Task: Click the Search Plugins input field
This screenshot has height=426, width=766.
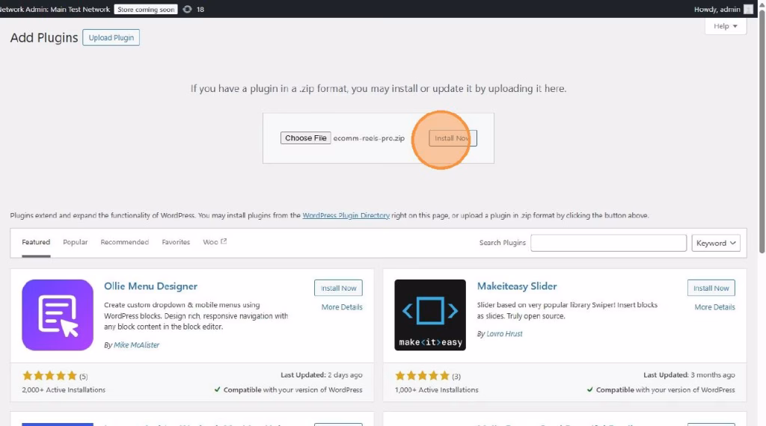Action: (x=608, y=243)
